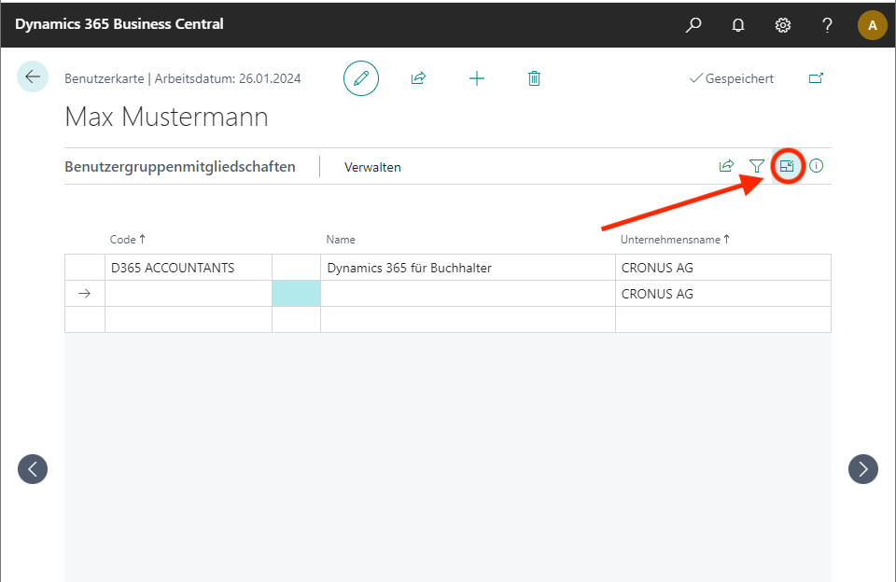Click the empty Code cell in second row
This screenshot has height=582, width=896.
click(x=188, y=294)
